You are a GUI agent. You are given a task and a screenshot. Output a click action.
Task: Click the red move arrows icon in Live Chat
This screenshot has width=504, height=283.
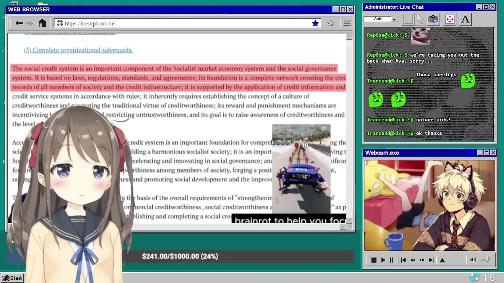450,19
